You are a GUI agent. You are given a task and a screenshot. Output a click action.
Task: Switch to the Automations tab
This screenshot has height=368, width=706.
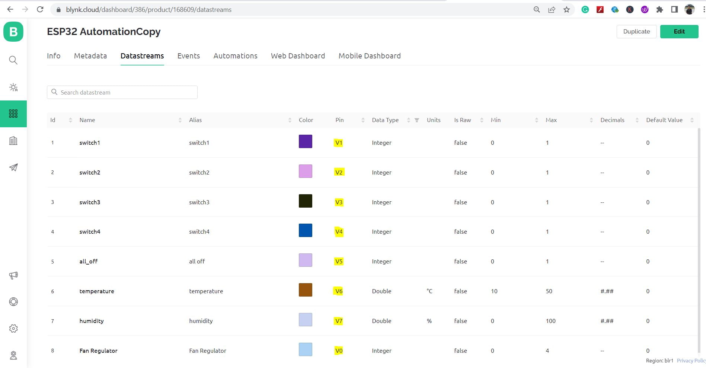(235, 56)
